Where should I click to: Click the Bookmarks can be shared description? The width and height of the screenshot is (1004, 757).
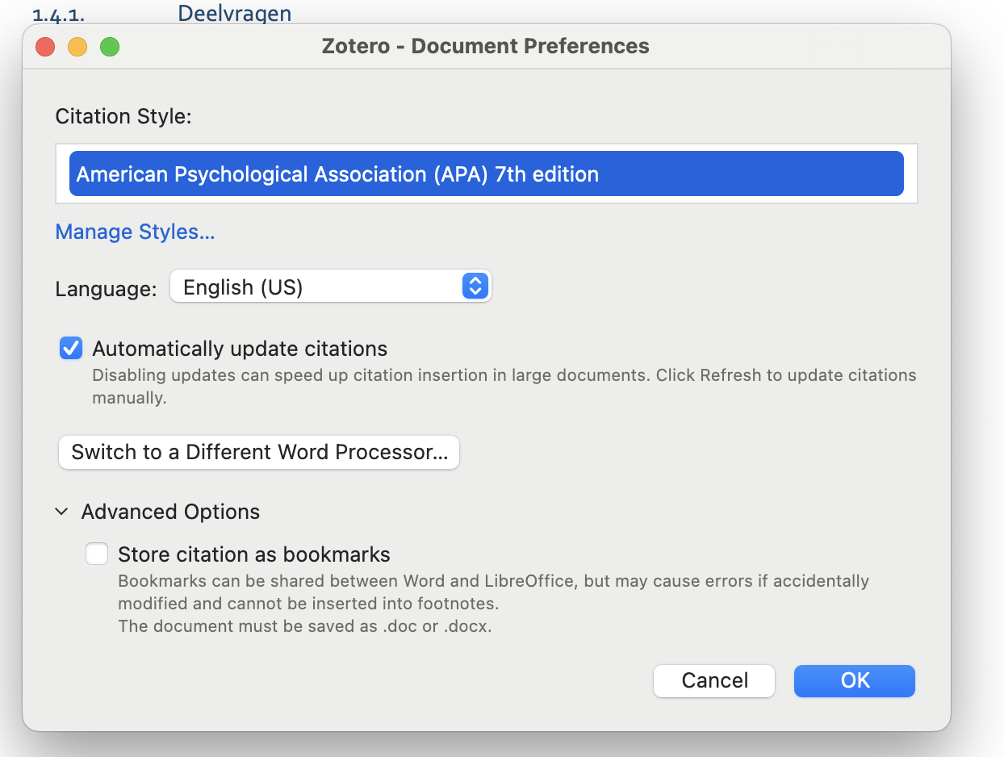point(493,604)
